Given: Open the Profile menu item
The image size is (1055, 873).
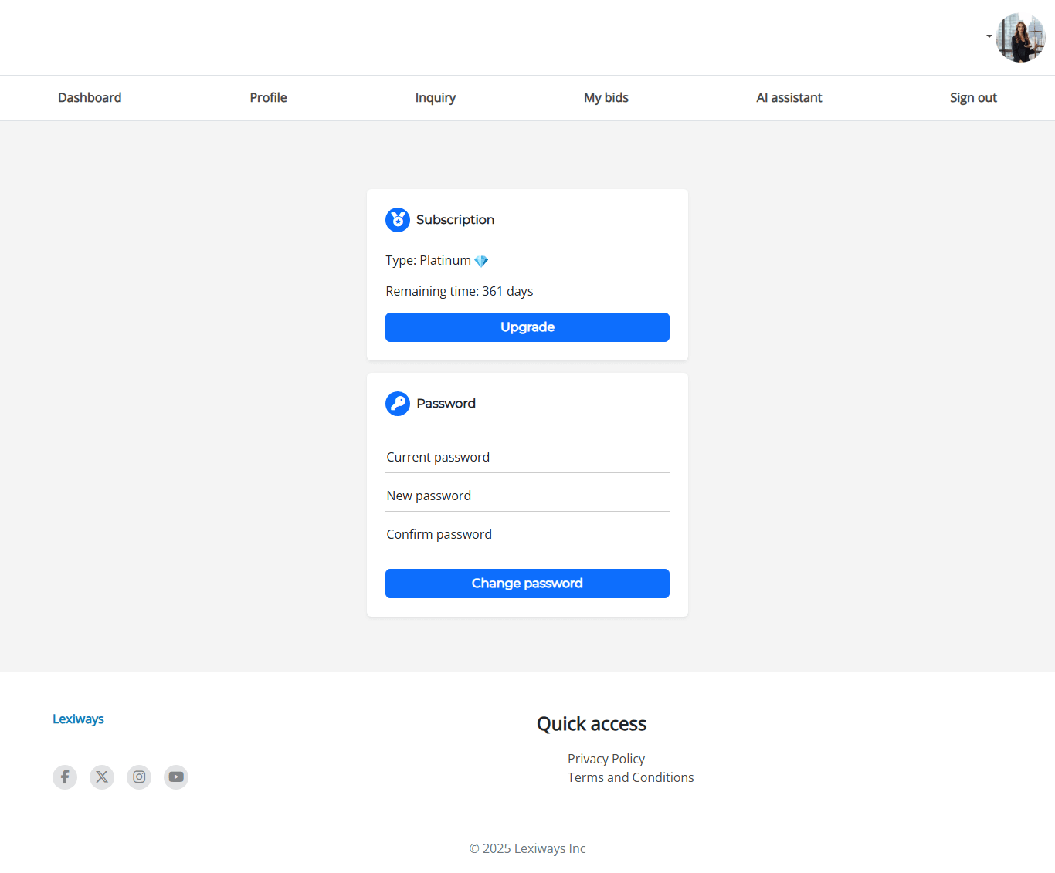Looking at the screenshot, I should [268, 98].
